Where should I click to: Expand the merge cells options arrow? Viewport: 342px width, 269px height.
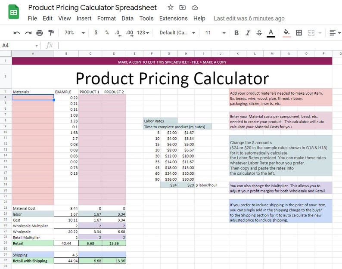pos(320,33)
